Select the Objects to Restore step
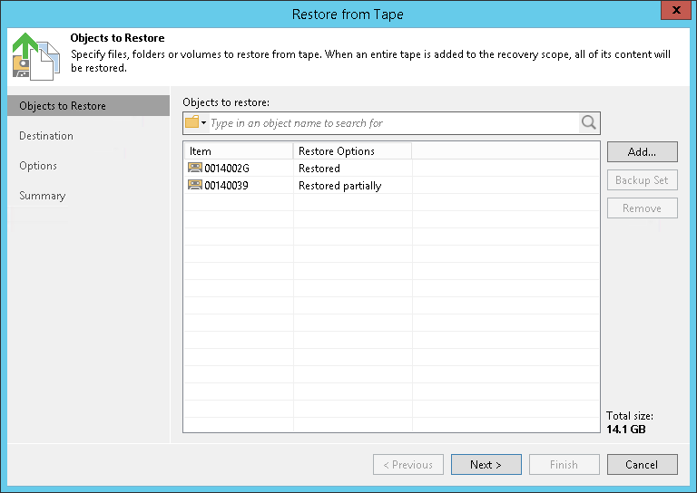The image size is (697, 493). click(x=88, y=106)
